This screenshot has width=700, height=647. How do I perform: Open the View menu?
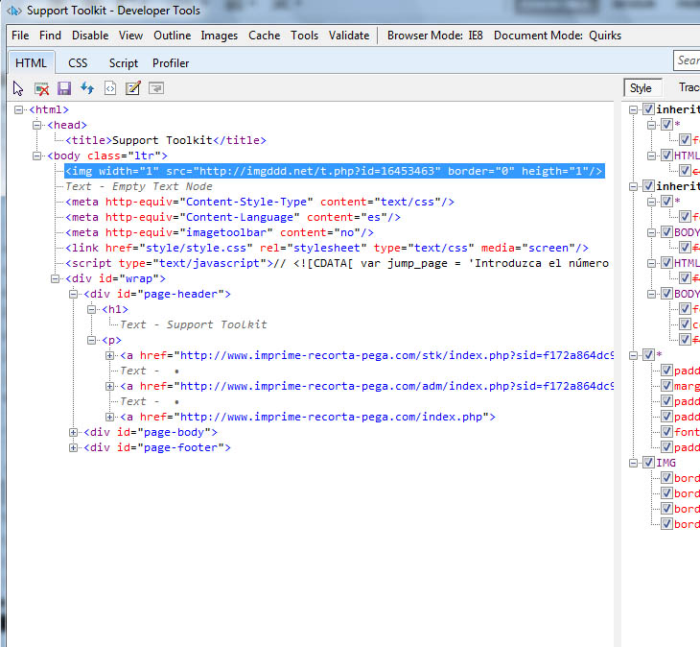click(130, 36)
